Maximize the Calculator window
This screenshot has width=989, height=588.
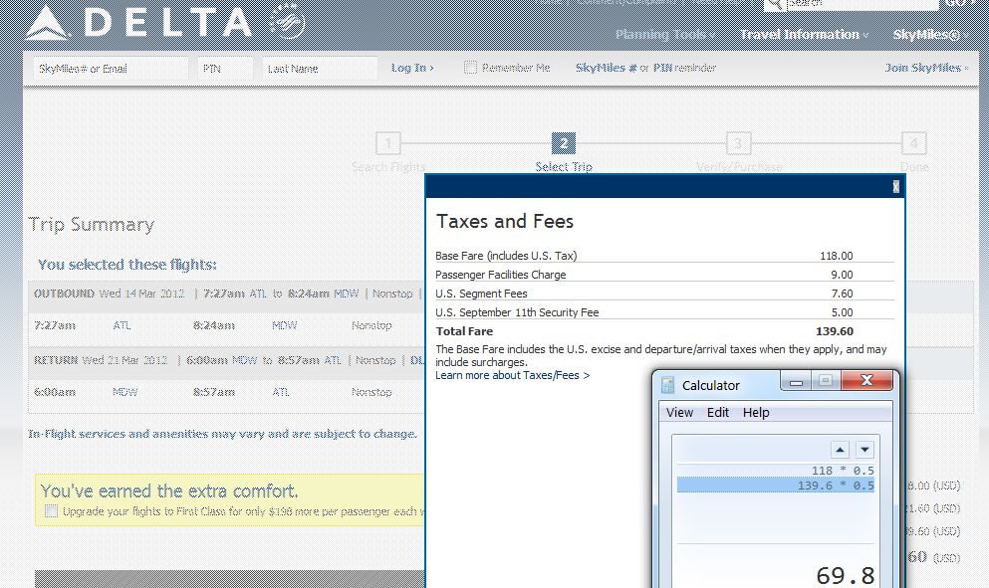click(x=825, y=381)
